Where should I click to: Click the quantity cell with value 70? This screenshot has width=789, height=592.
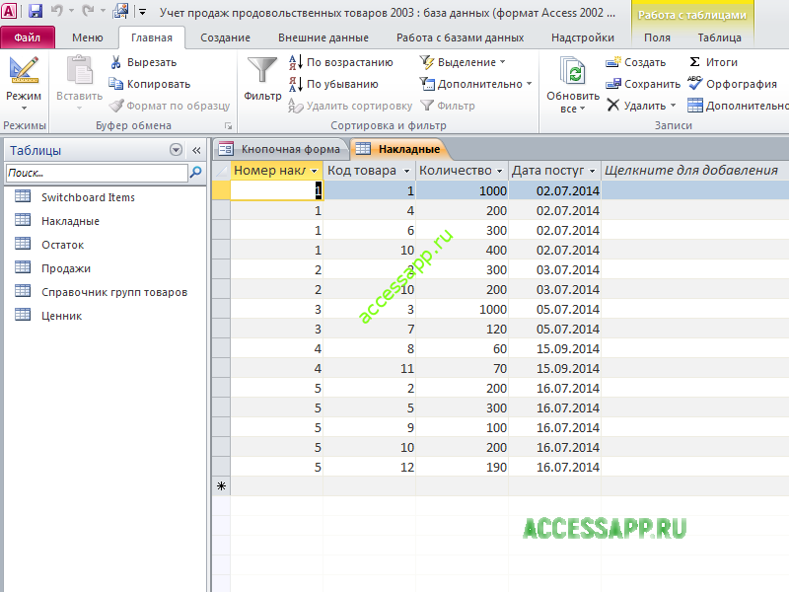click(x=462, y=368)
